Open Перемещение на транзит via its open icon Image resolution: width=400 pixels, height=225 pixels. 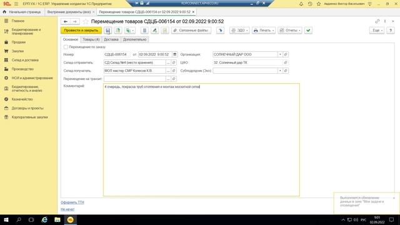174,79
